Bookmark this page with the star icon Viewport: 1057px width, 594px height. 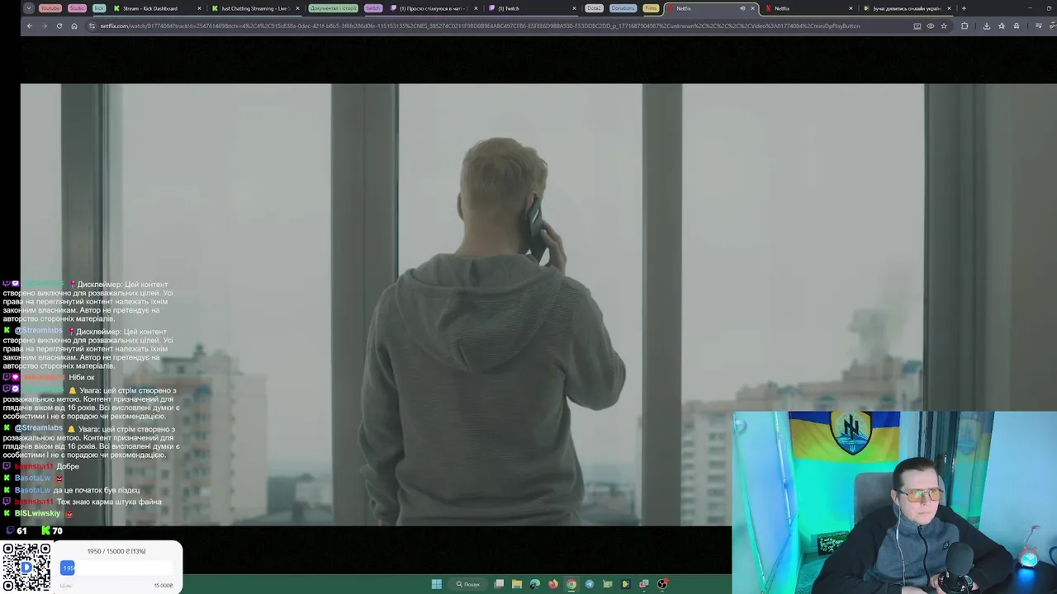pyautogui.click(x=944, y=26)
